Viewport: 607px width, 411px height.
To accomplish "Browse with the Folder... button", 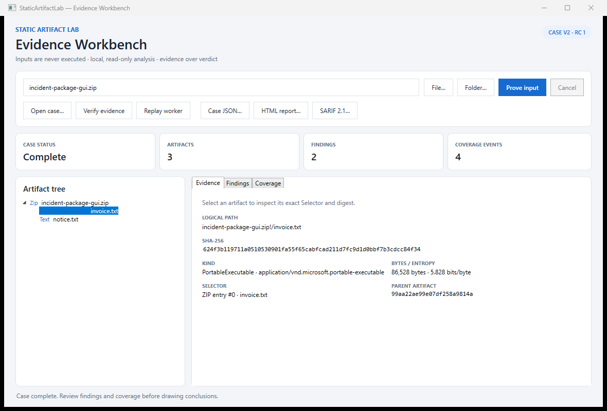I will click(x=475, y=87).
